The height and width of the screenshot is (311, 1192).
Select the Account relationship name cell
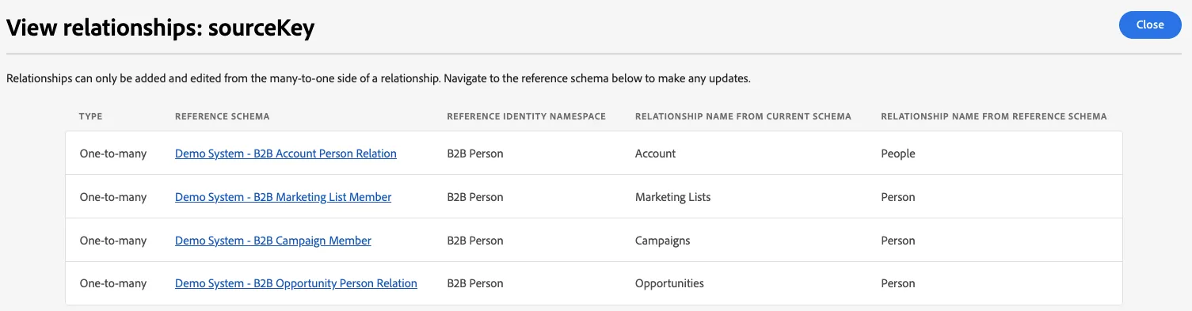[x=656, y=154]
